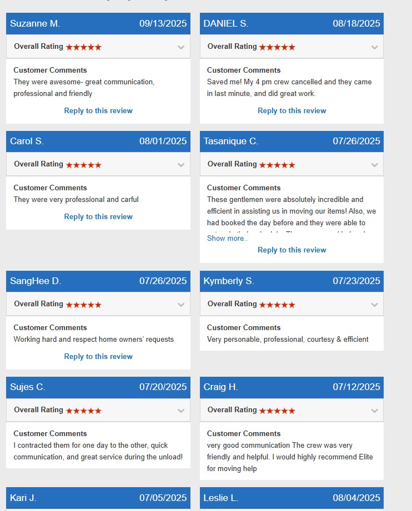Reply to Suzanne M.'s review
Viewport: 412px width, 511px height.
tap(98, 111)
